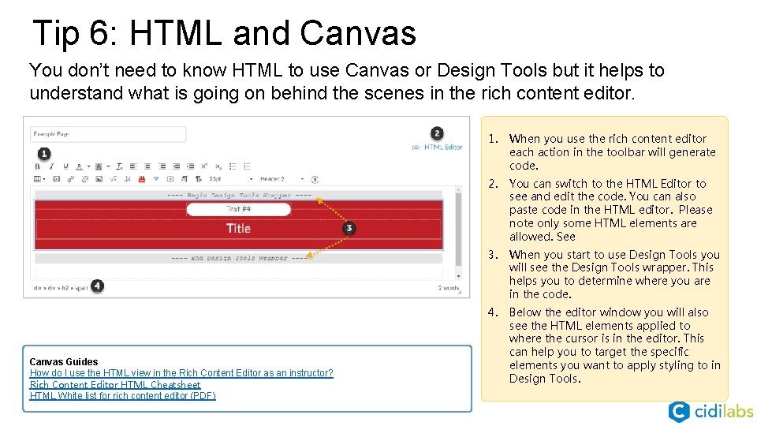Viewport: 757px width, 426px height.
Task: Click the 'Title' heading in the red banner
Action: point(238,229)
